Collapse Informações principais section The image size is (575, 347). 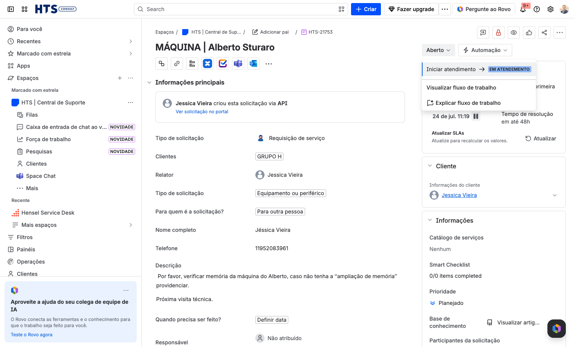click(149, 82)
